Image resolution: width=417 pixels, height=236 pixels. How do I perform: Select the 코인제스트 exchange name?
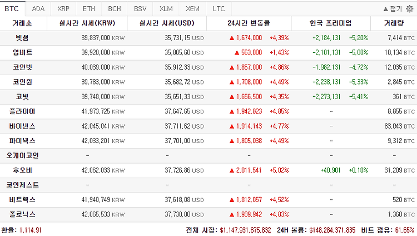(x=22, y=185)
